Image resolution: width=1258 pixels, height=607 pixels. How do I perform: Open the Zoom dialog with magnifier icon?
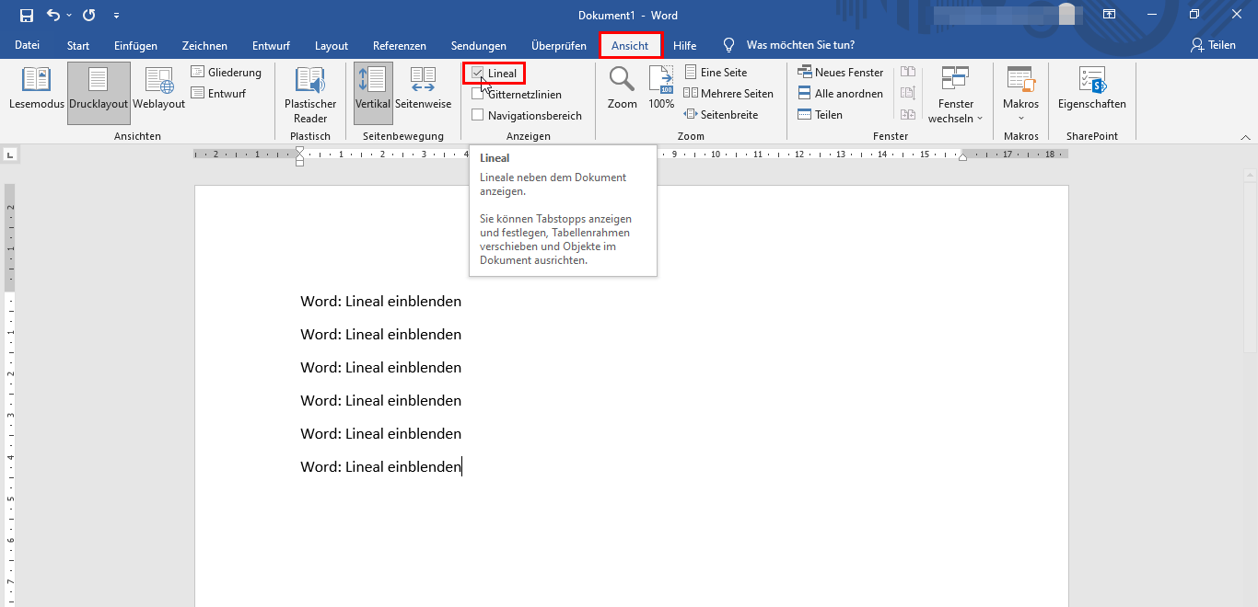click(x=623, y=89)
